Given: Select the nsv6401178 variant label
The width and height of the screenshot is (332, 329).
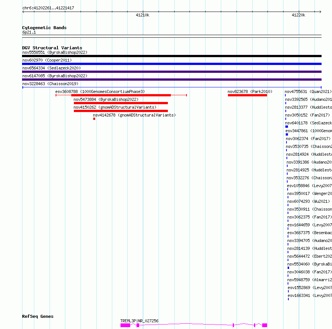Looking at the screenshot, I should [308, 123].
